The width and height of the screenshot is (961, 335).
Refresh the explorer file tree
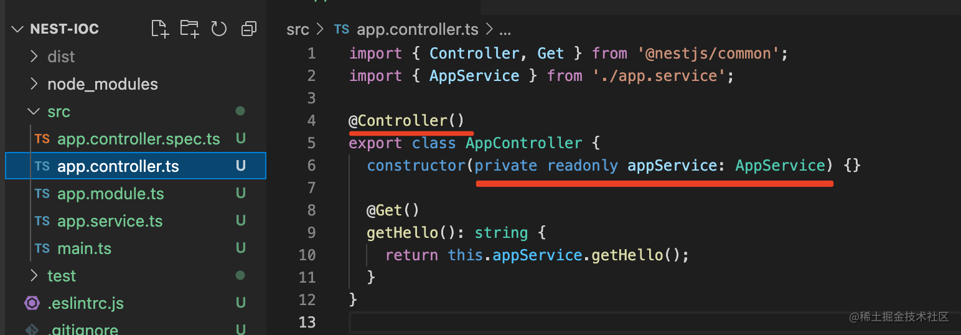point(218,29)
